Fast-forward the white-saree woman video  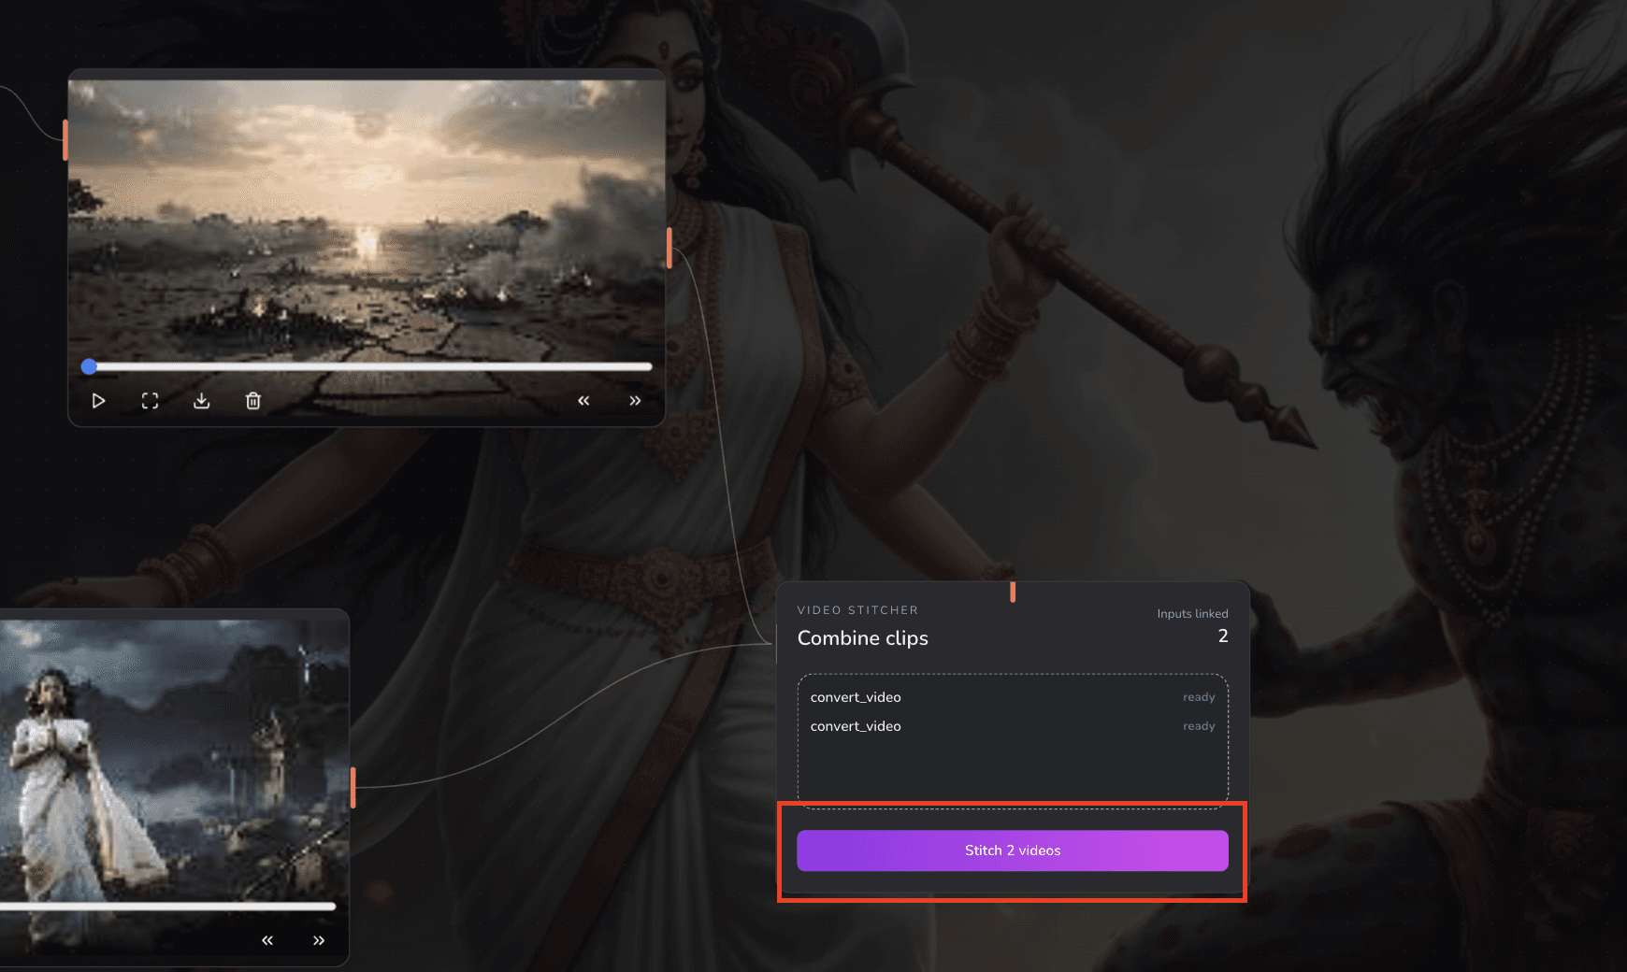coord(319,940)
